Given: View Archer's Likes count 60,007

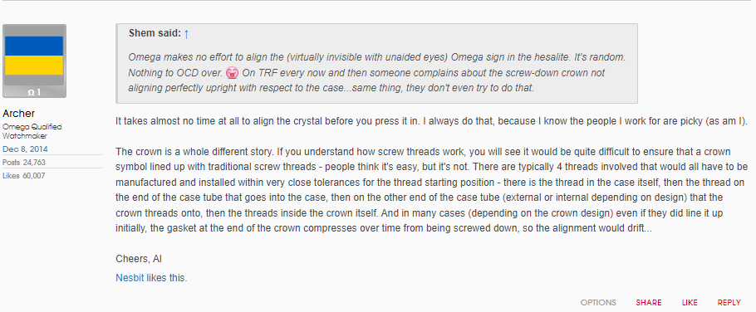Looking at the screenshot, I should [23, 176].
